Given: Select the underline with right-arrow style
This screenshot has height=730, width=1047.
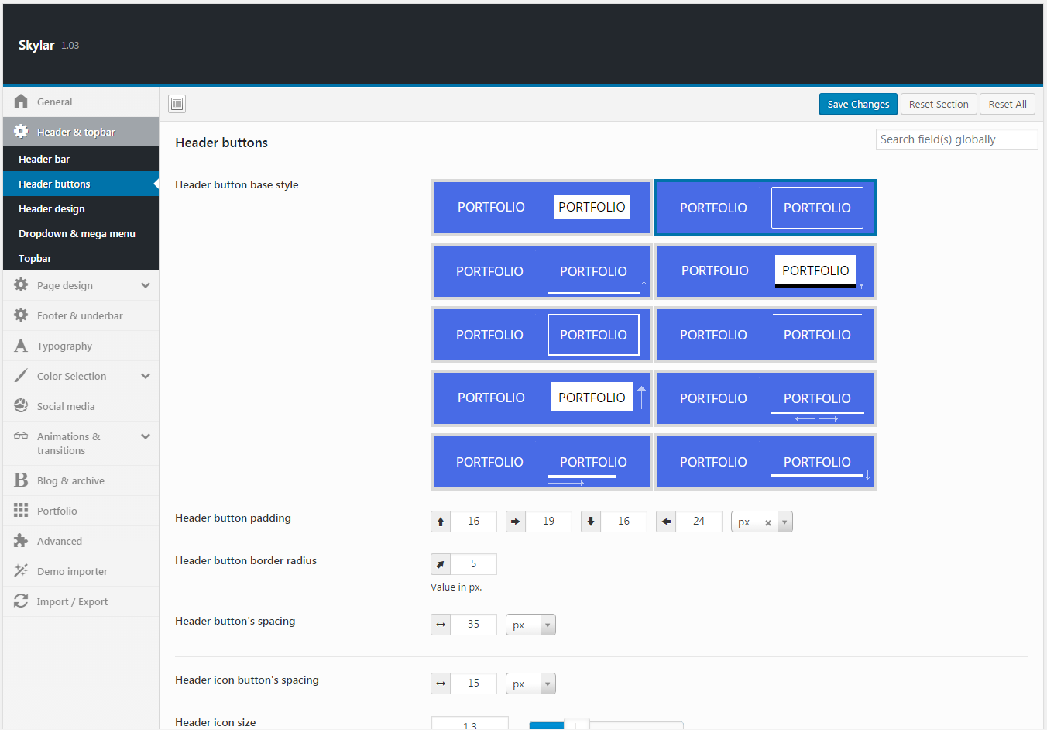Looking at the screenshot, I should pyautogui.click(x=541, y=462).
